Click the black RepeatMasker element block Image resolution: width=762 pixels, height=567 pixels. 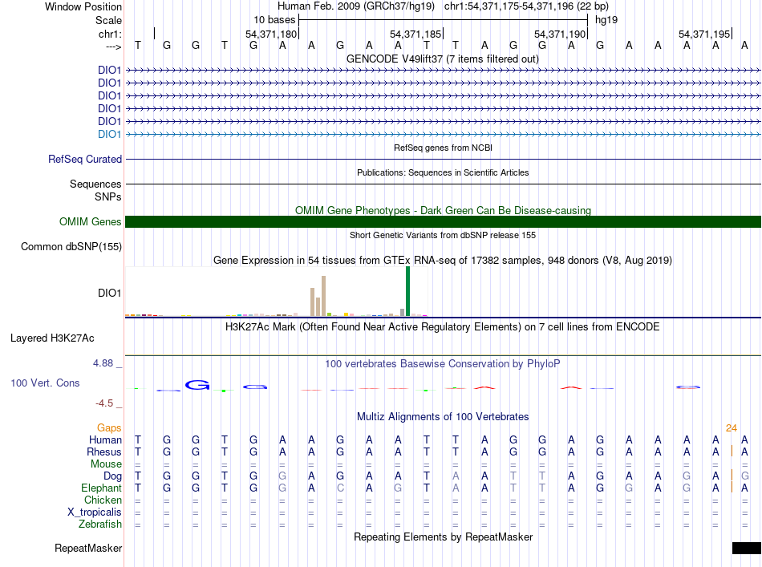point(746,548)
